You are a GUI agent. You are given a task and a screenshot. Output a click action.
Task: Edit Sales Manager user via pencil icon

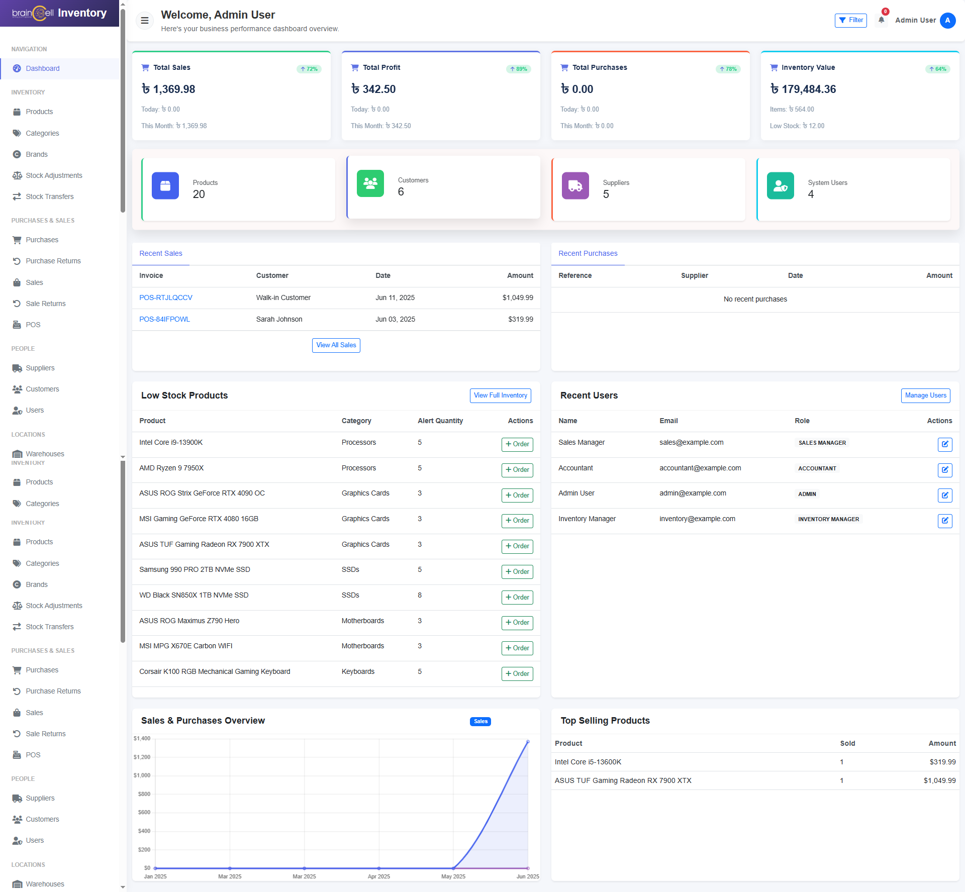coord(944,444)
